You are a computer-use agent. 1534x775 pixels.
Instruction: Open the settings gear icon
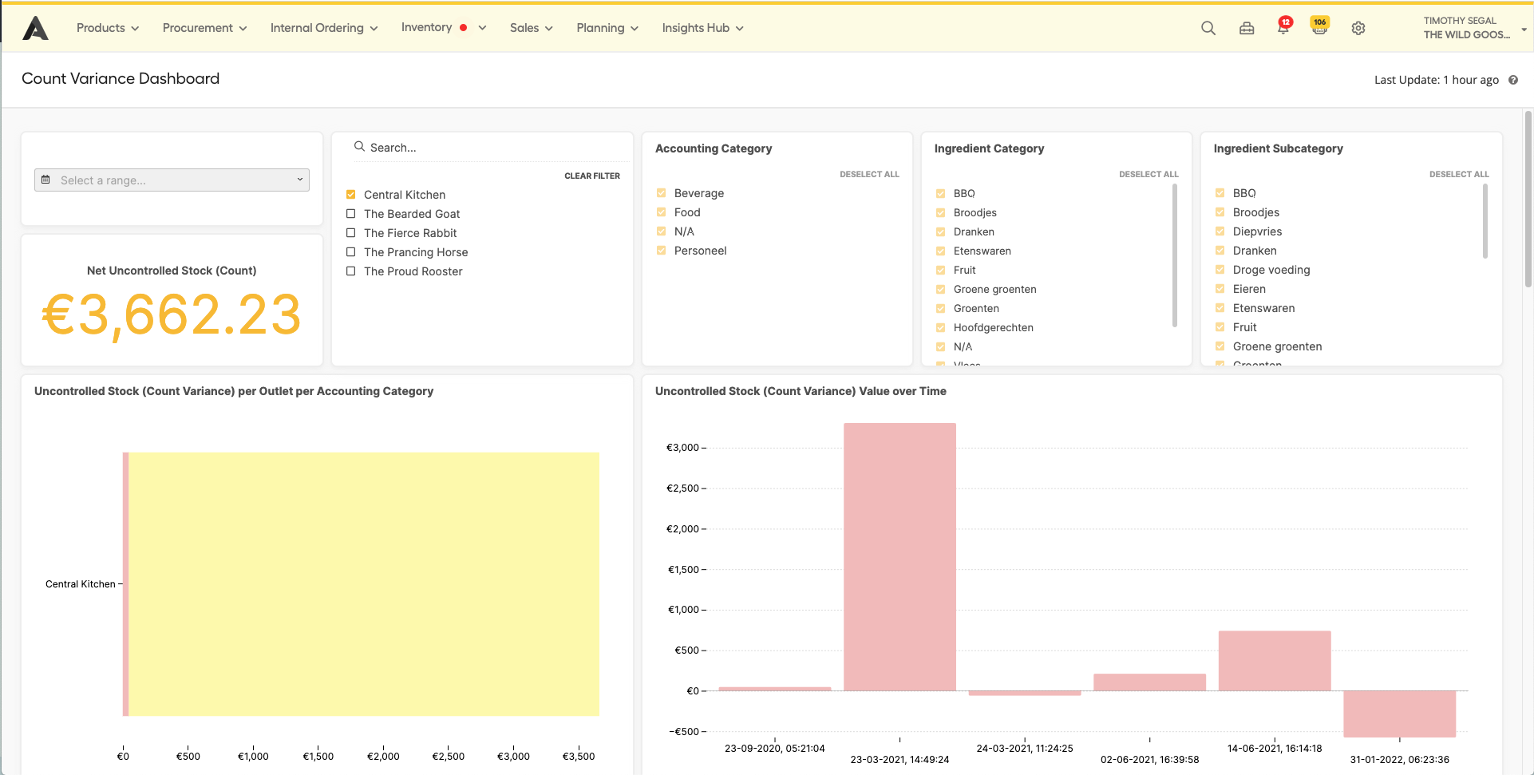1358,27
